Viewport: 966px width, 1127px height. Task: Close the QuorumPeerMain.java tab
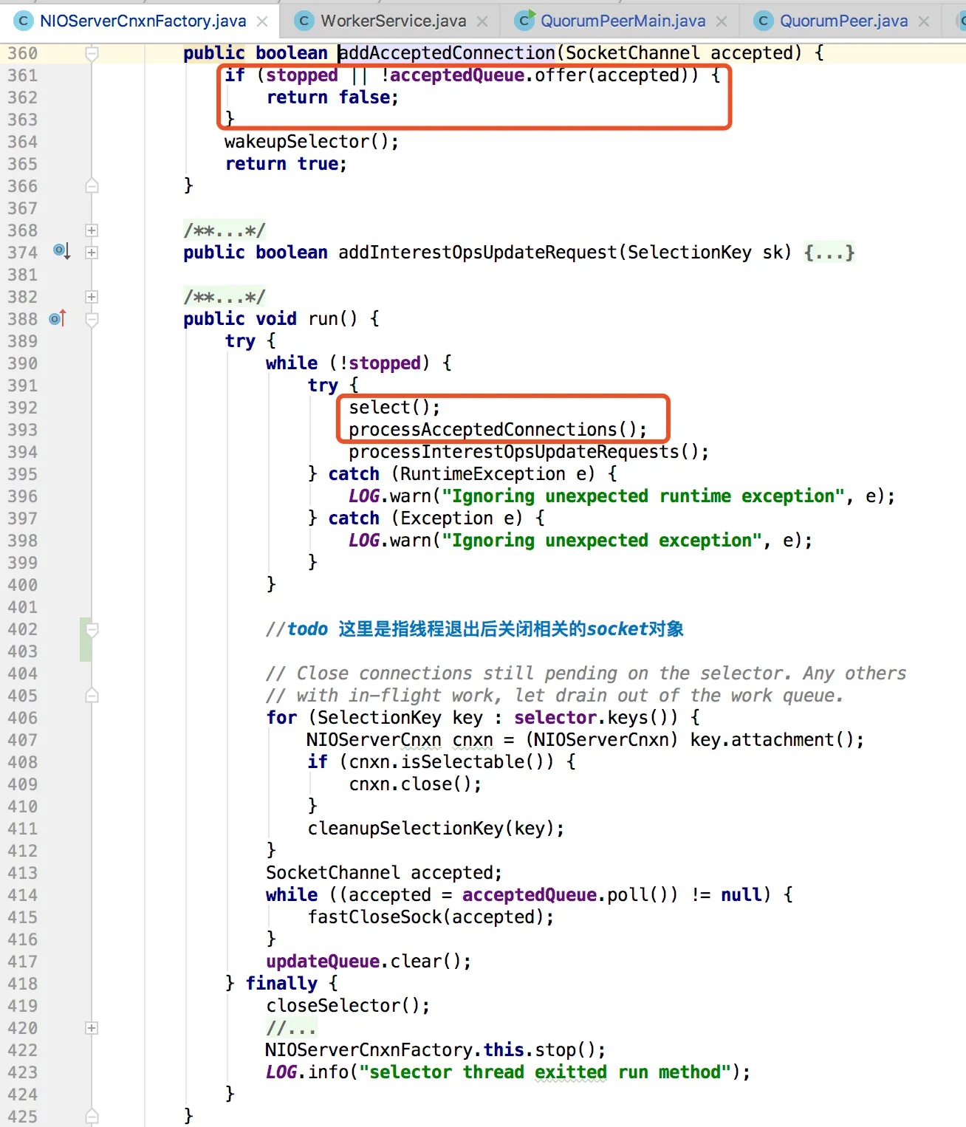tap(722, 21)
